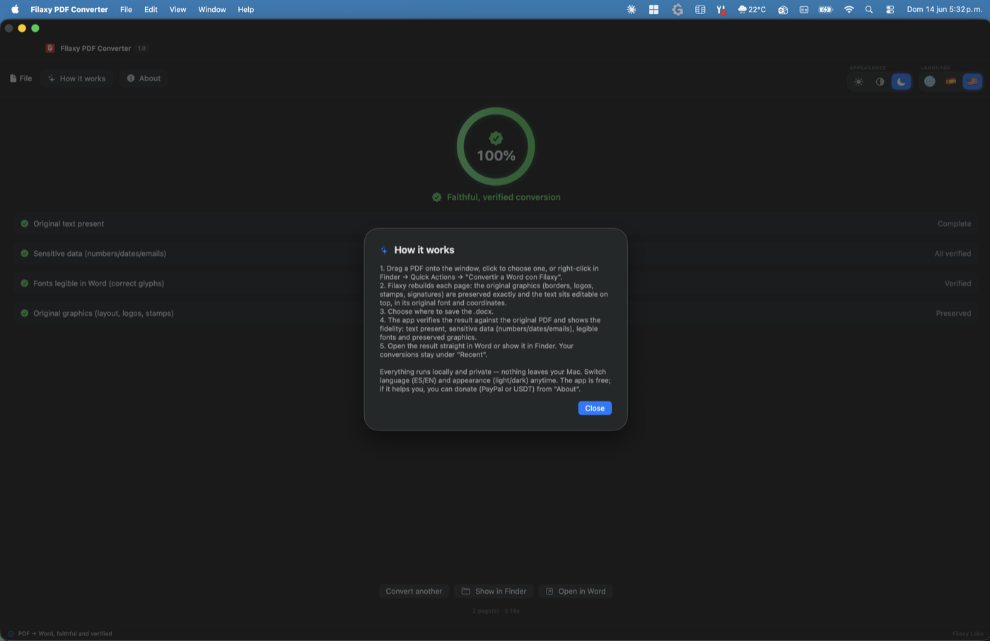Open the Edit menu

tap(151, 10)
